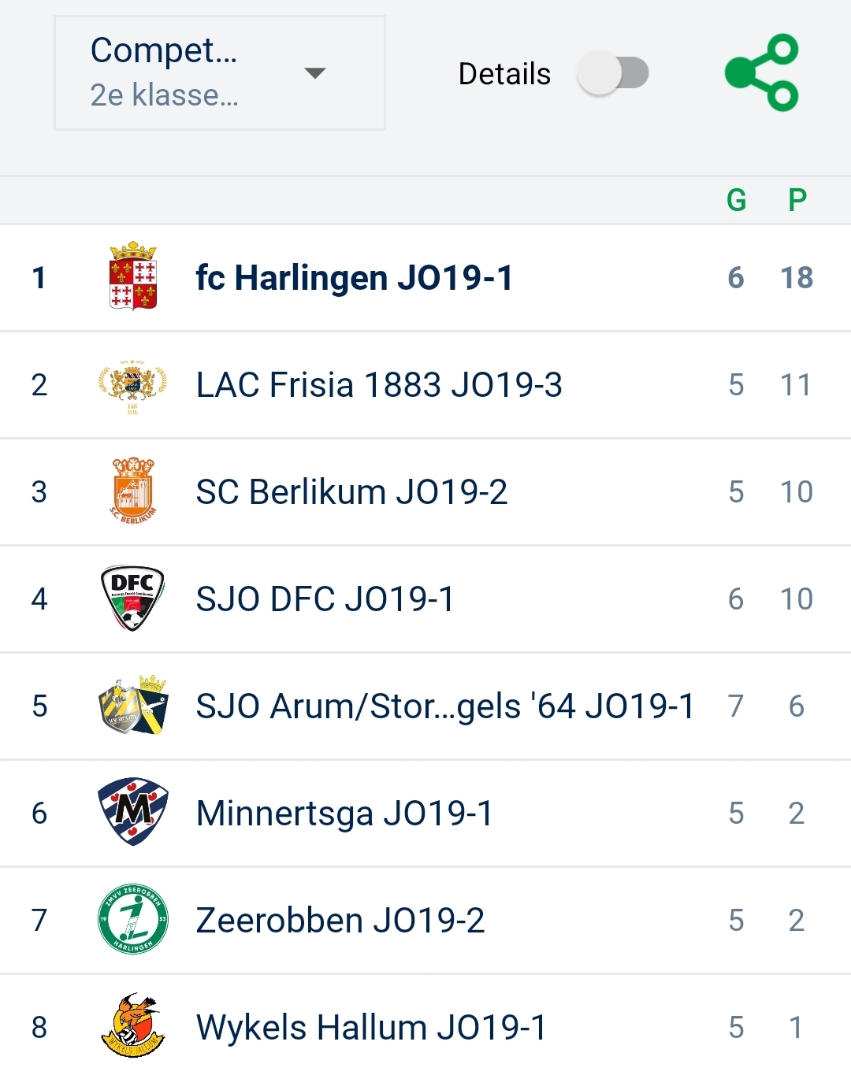Viewport: 851px width, 1075px height.
Task: Enable the Details toggle switch
Action: point(613,73)
